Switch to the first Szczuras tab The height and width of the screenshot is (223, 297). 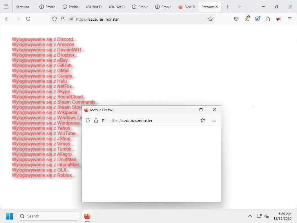23,7
